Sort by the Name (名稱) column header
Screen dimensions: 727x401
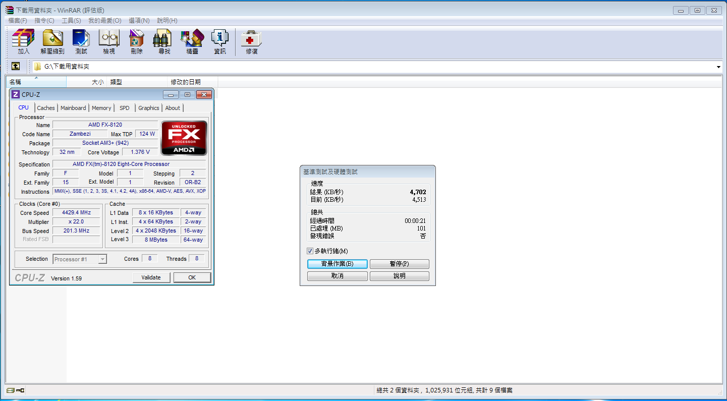coord(36,82)
